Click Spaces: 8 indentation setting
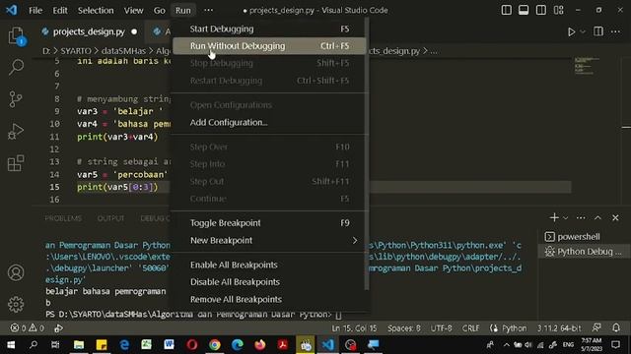Screen dimensions: 631x354 (x=403, y=328)
